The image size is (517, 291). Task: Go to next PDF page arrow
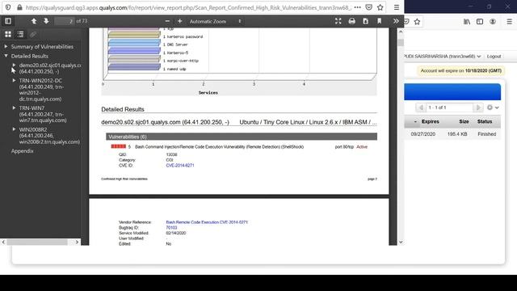[x=46, y=21]
